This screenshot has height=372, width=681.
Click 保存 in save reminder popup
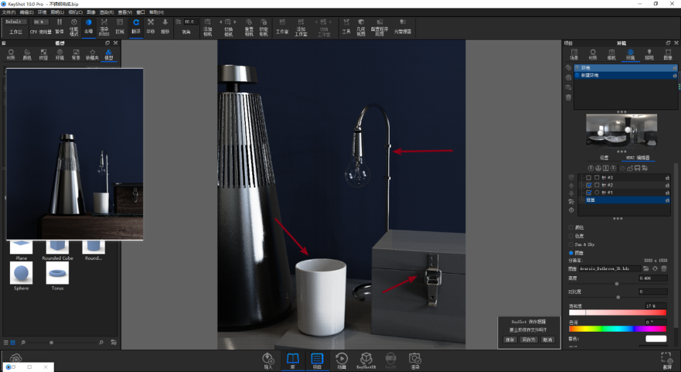[510, 340]
